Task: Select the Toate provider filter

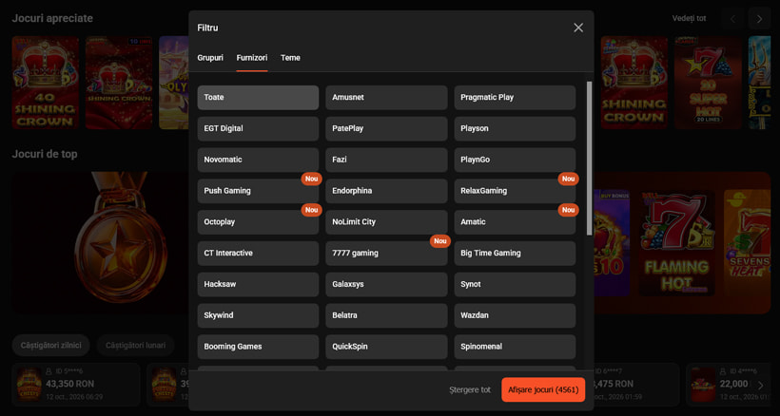Action: click(258, 97)
